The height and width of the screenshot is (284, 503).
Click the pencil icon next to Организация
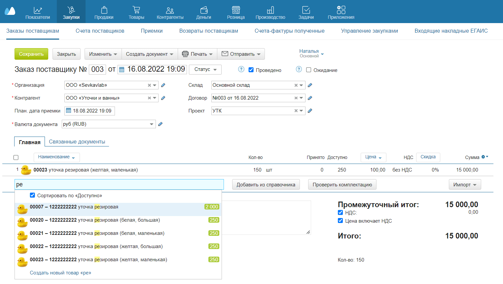click(163, 85)
